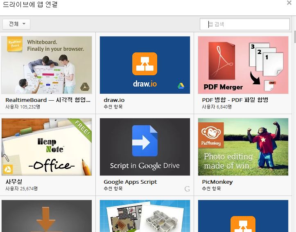Select the floor plan app thumbnail
This screenshot has height=232, width=296.
point(145,216)
